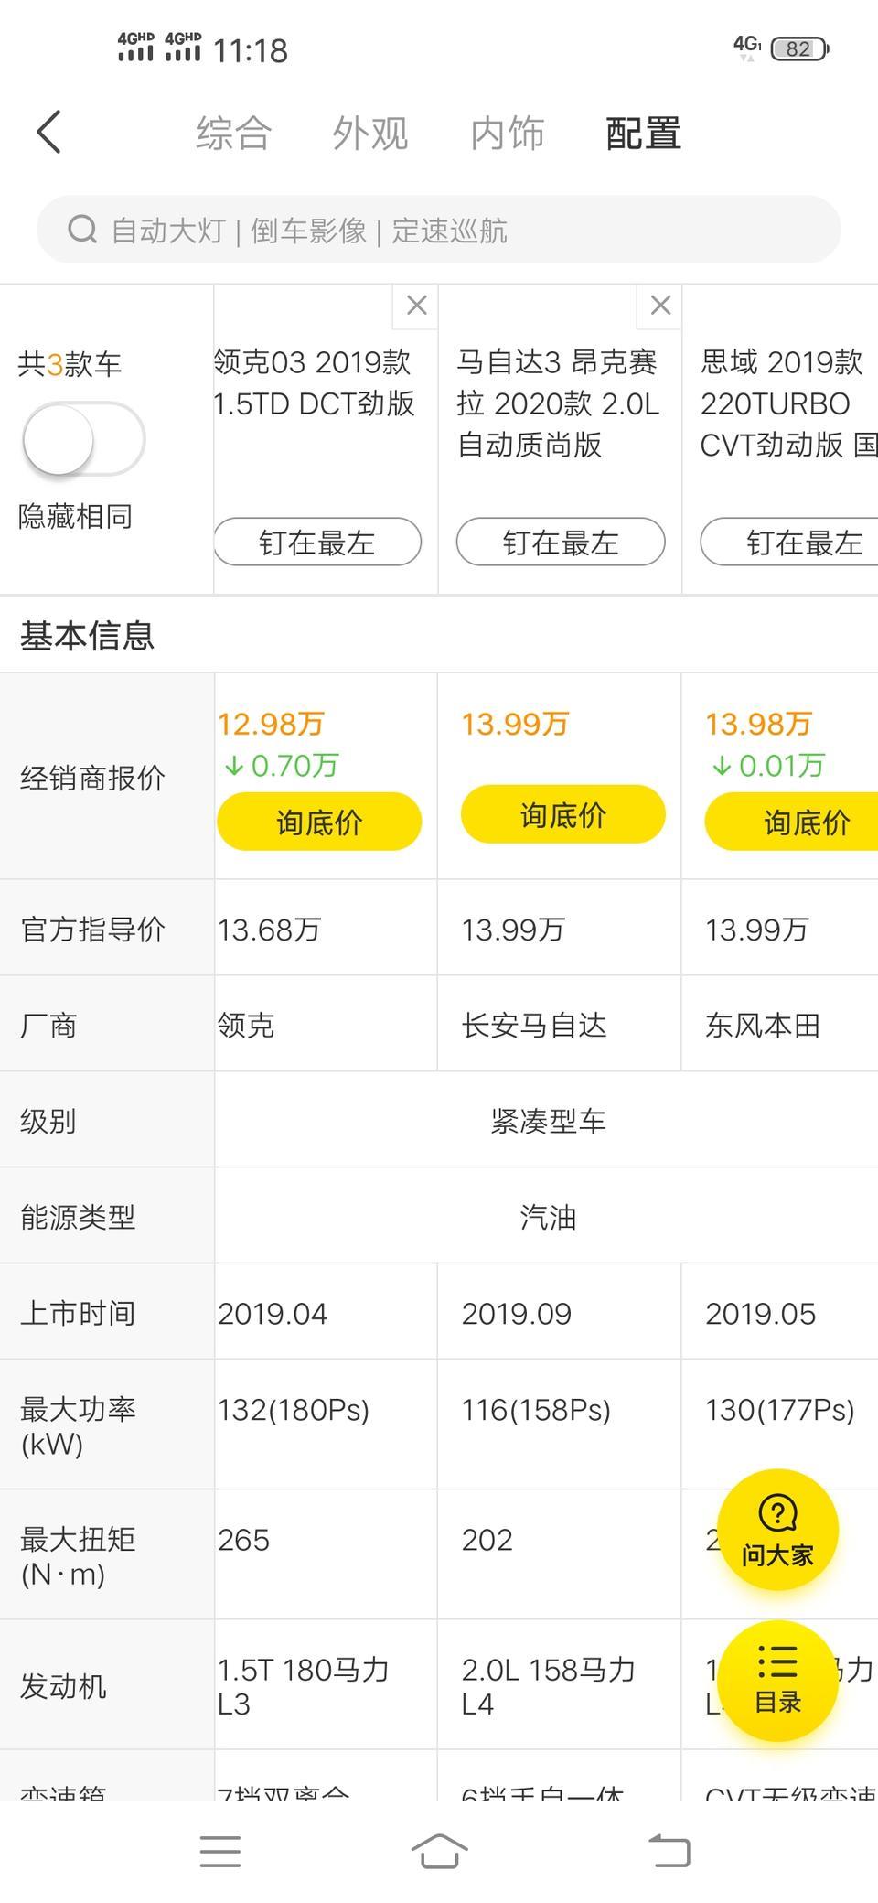
Task: Pin 马自达3 昂克赛拉 with 钉在最左 button
Action: click(x=561, y=542)
